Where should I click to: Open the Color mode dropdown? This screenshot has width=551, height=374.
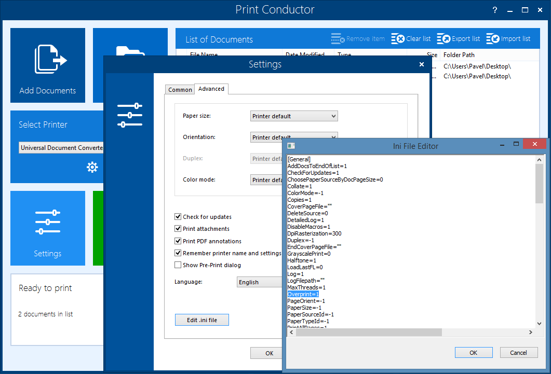tap(267, 180)
